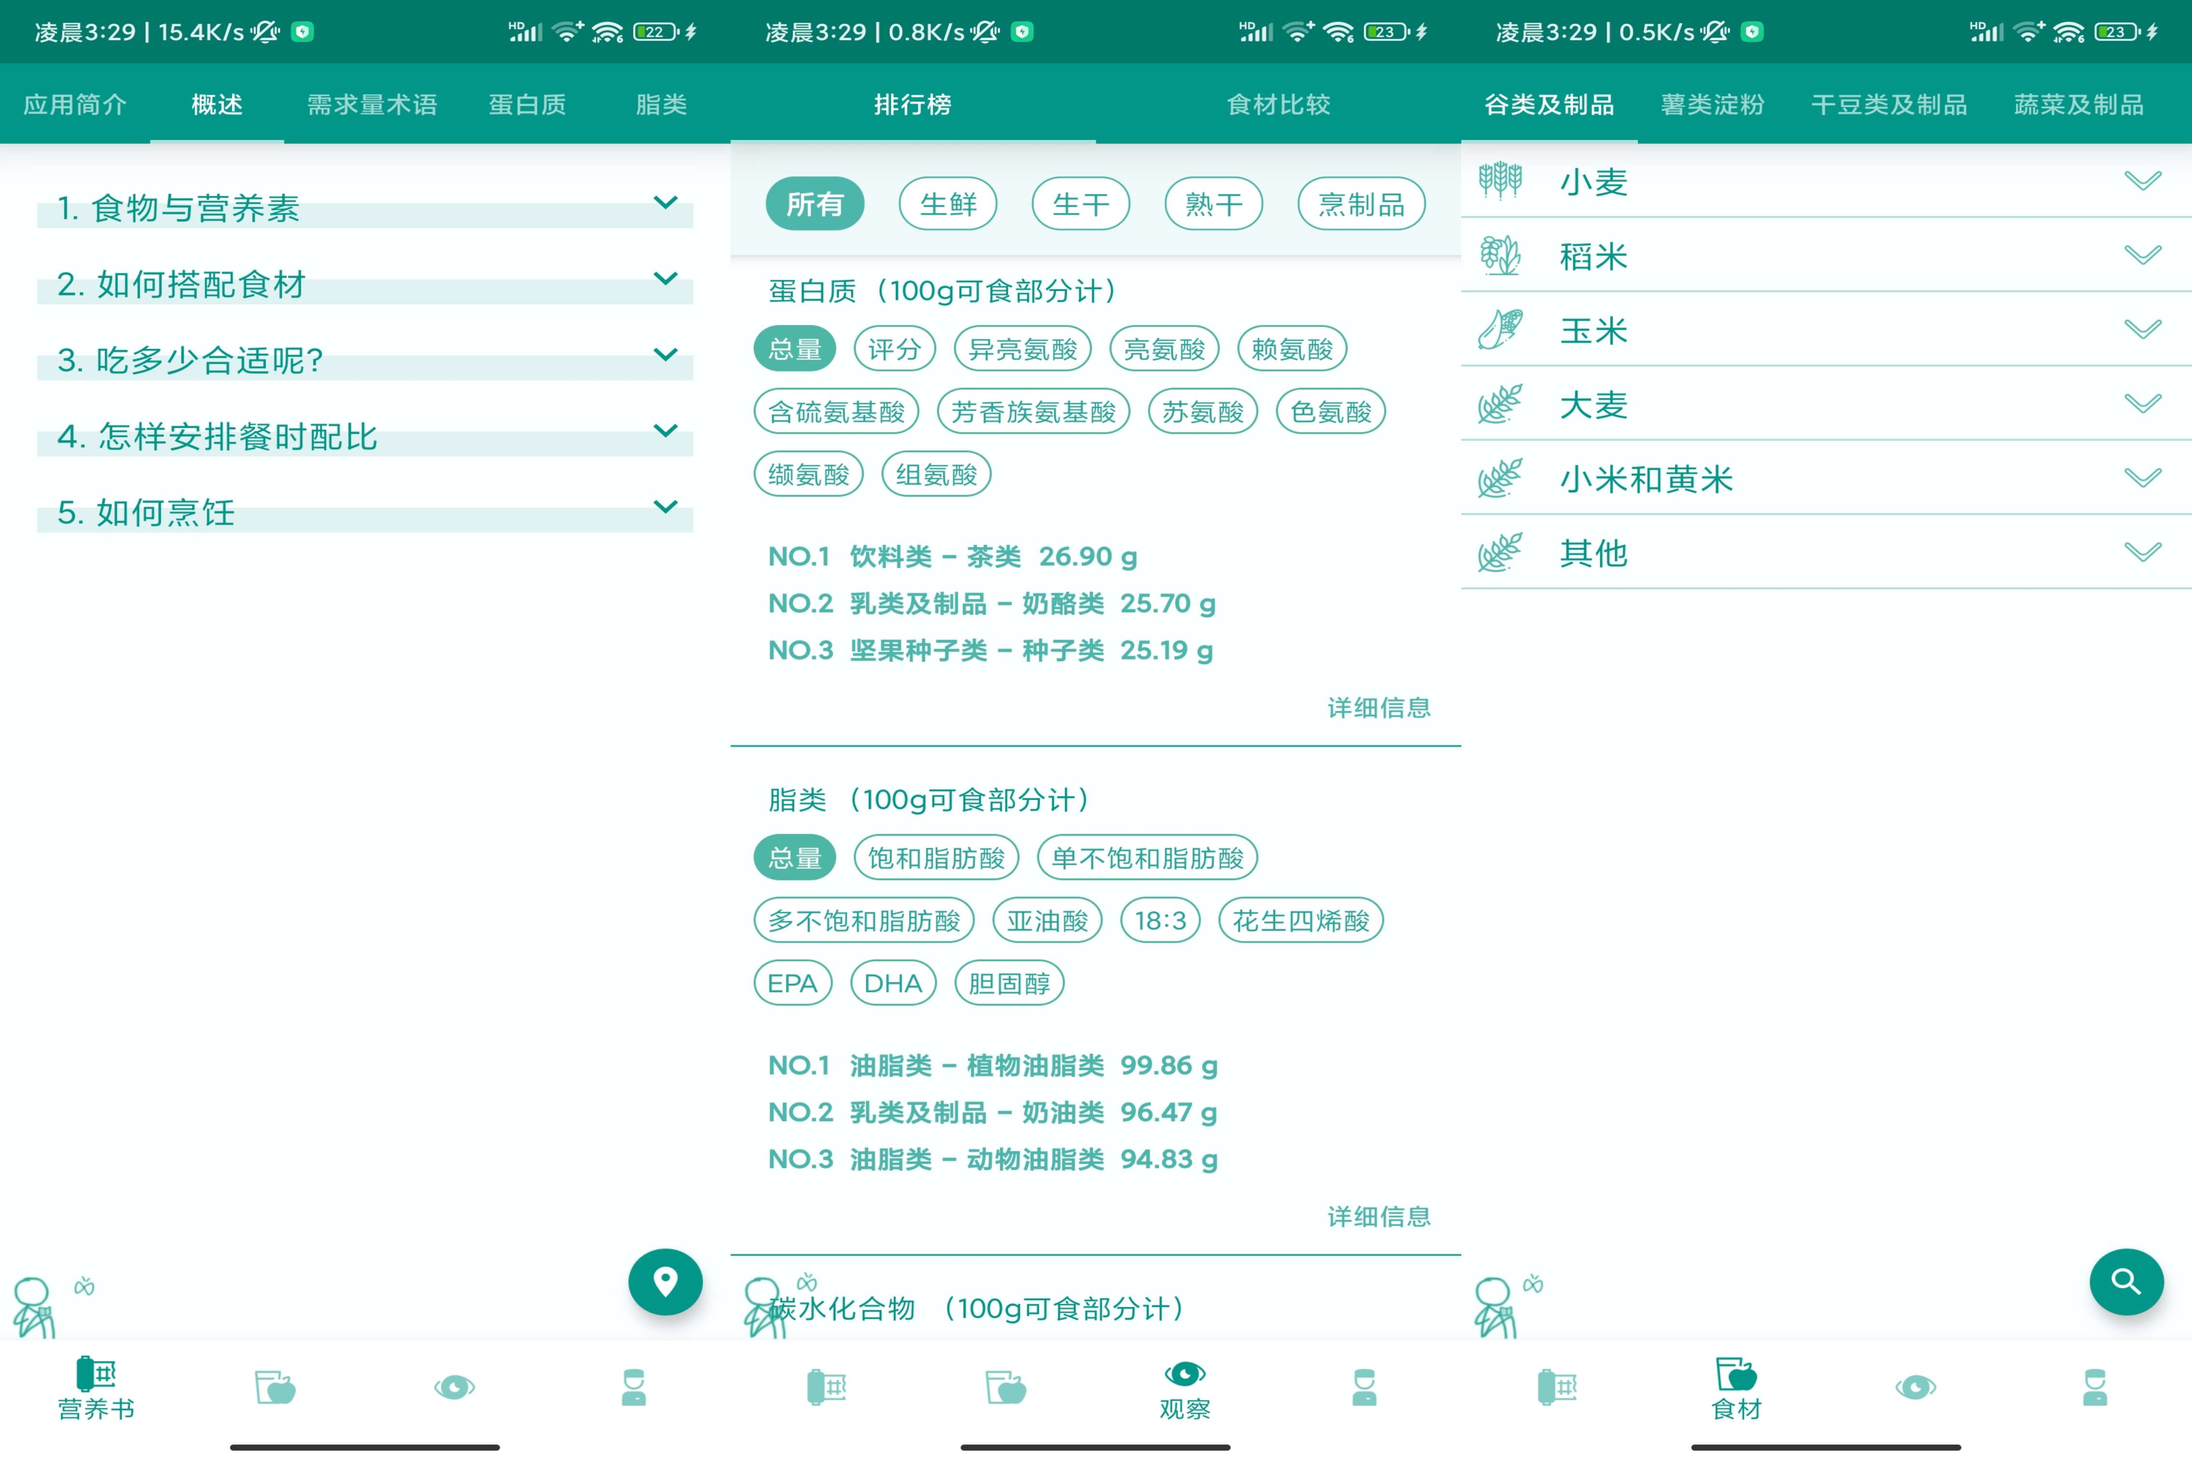Switch to the 薯类淀粉 tab
Viewport: 2192px width, 1461px height.
[1712, 104]
